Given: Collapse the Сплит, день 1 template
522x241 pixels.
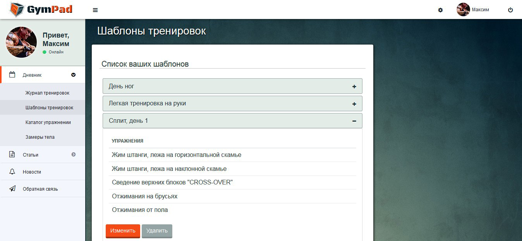Looking at the screenshot, I should coord(354,121).
